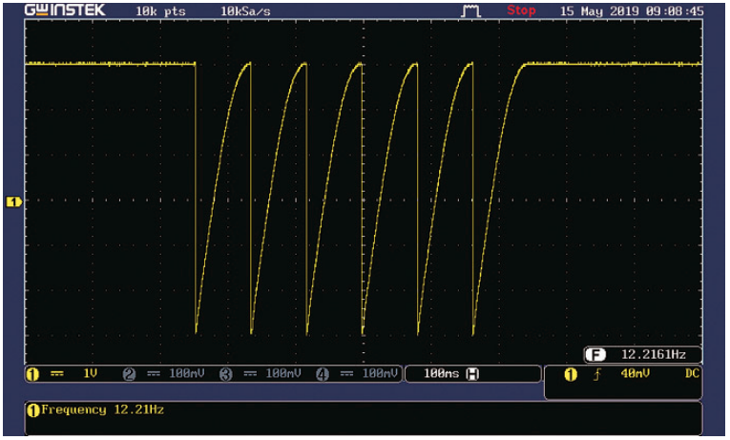
Task: Click the date and time display
Action: pyautogui.click(x=632, y=11)
